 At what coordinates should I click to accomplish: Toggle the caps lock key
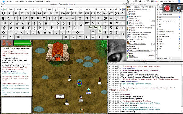(4, 28)
